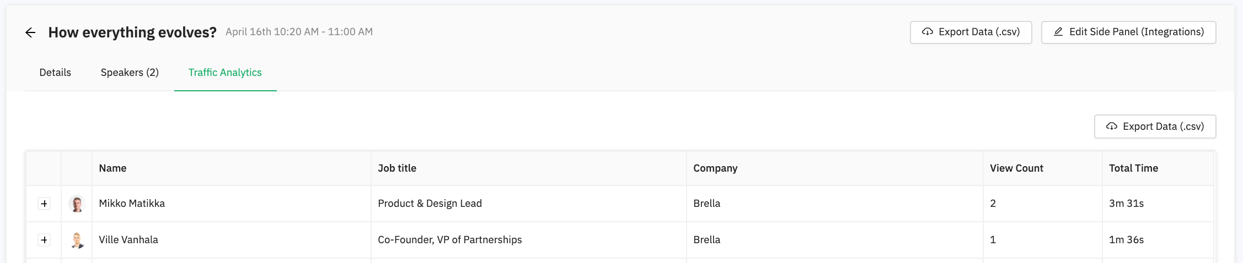Image resolution: width=1243 pixels, height=263 pixels.
Task: Click the View Count column header
Action: (1016, 168)
